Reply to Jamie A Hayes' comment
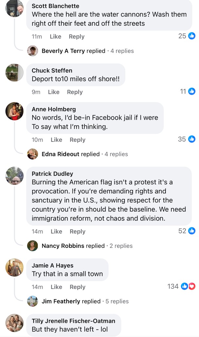 [x=77, y=287]
